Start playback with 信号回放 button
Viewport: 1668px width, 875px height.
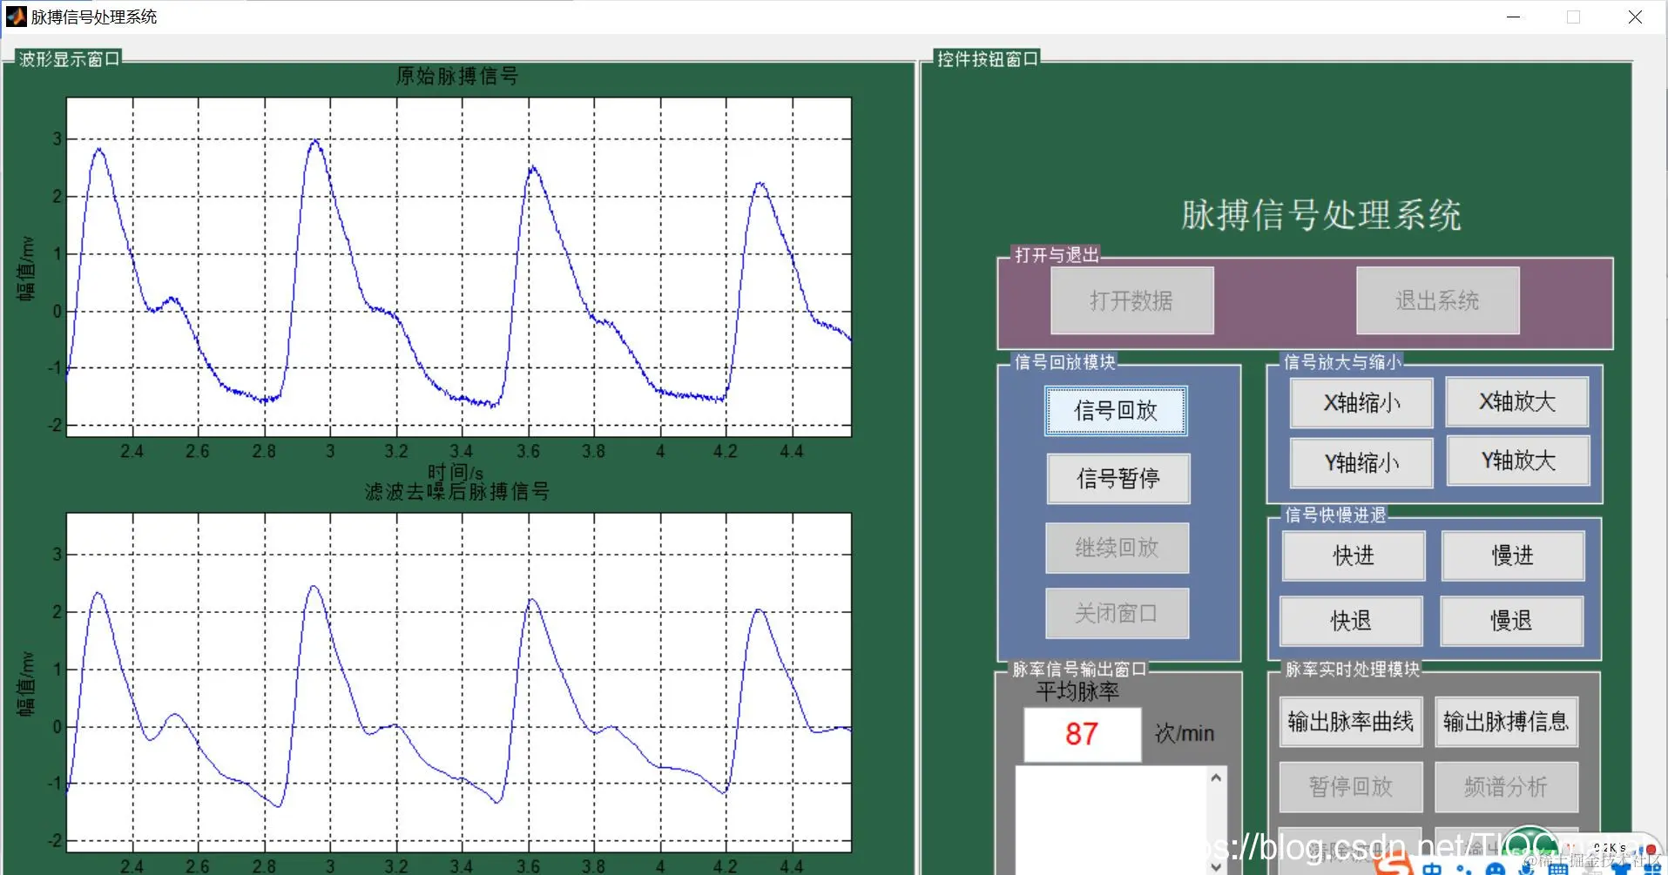coord(1116,411)
